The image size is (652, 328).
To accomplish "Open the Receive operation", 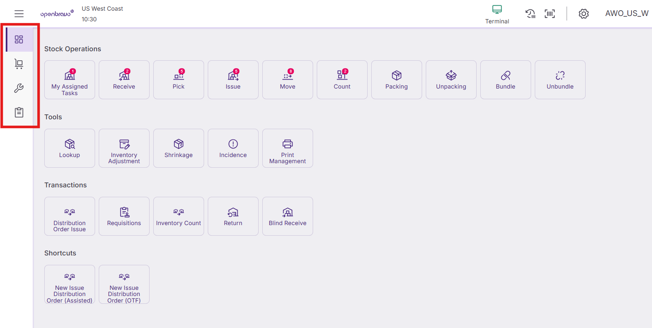I will [x=124, y=80].
